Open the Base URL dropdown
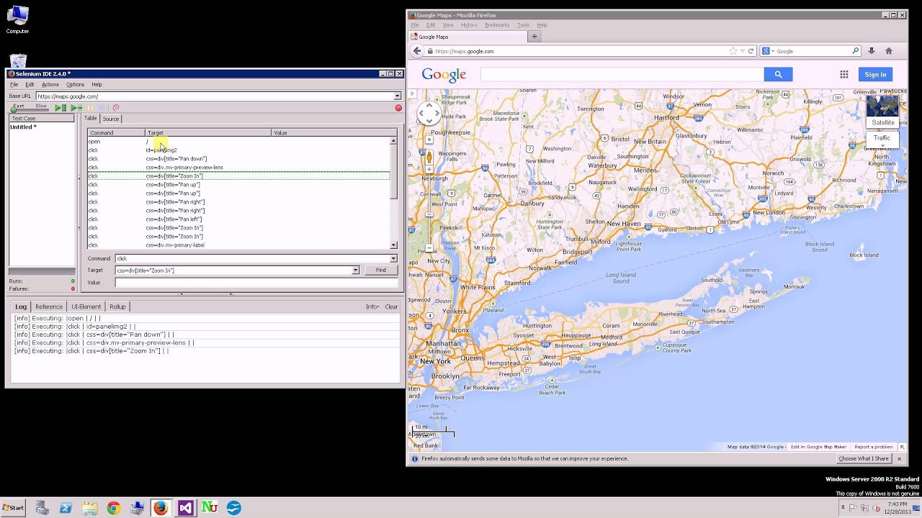922x518 pixels. pyautogui.click(x=397, y=96)
